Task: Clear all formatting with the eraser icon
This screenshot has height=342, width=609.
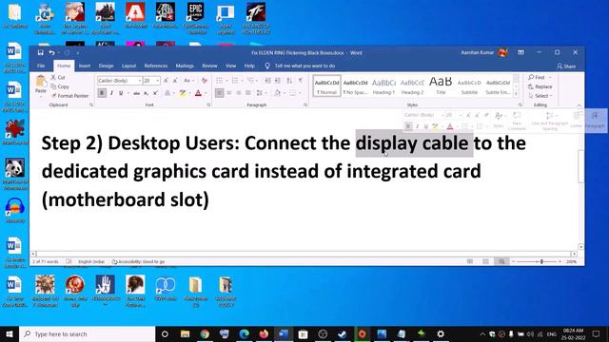Action: click(x=204, y=81)
